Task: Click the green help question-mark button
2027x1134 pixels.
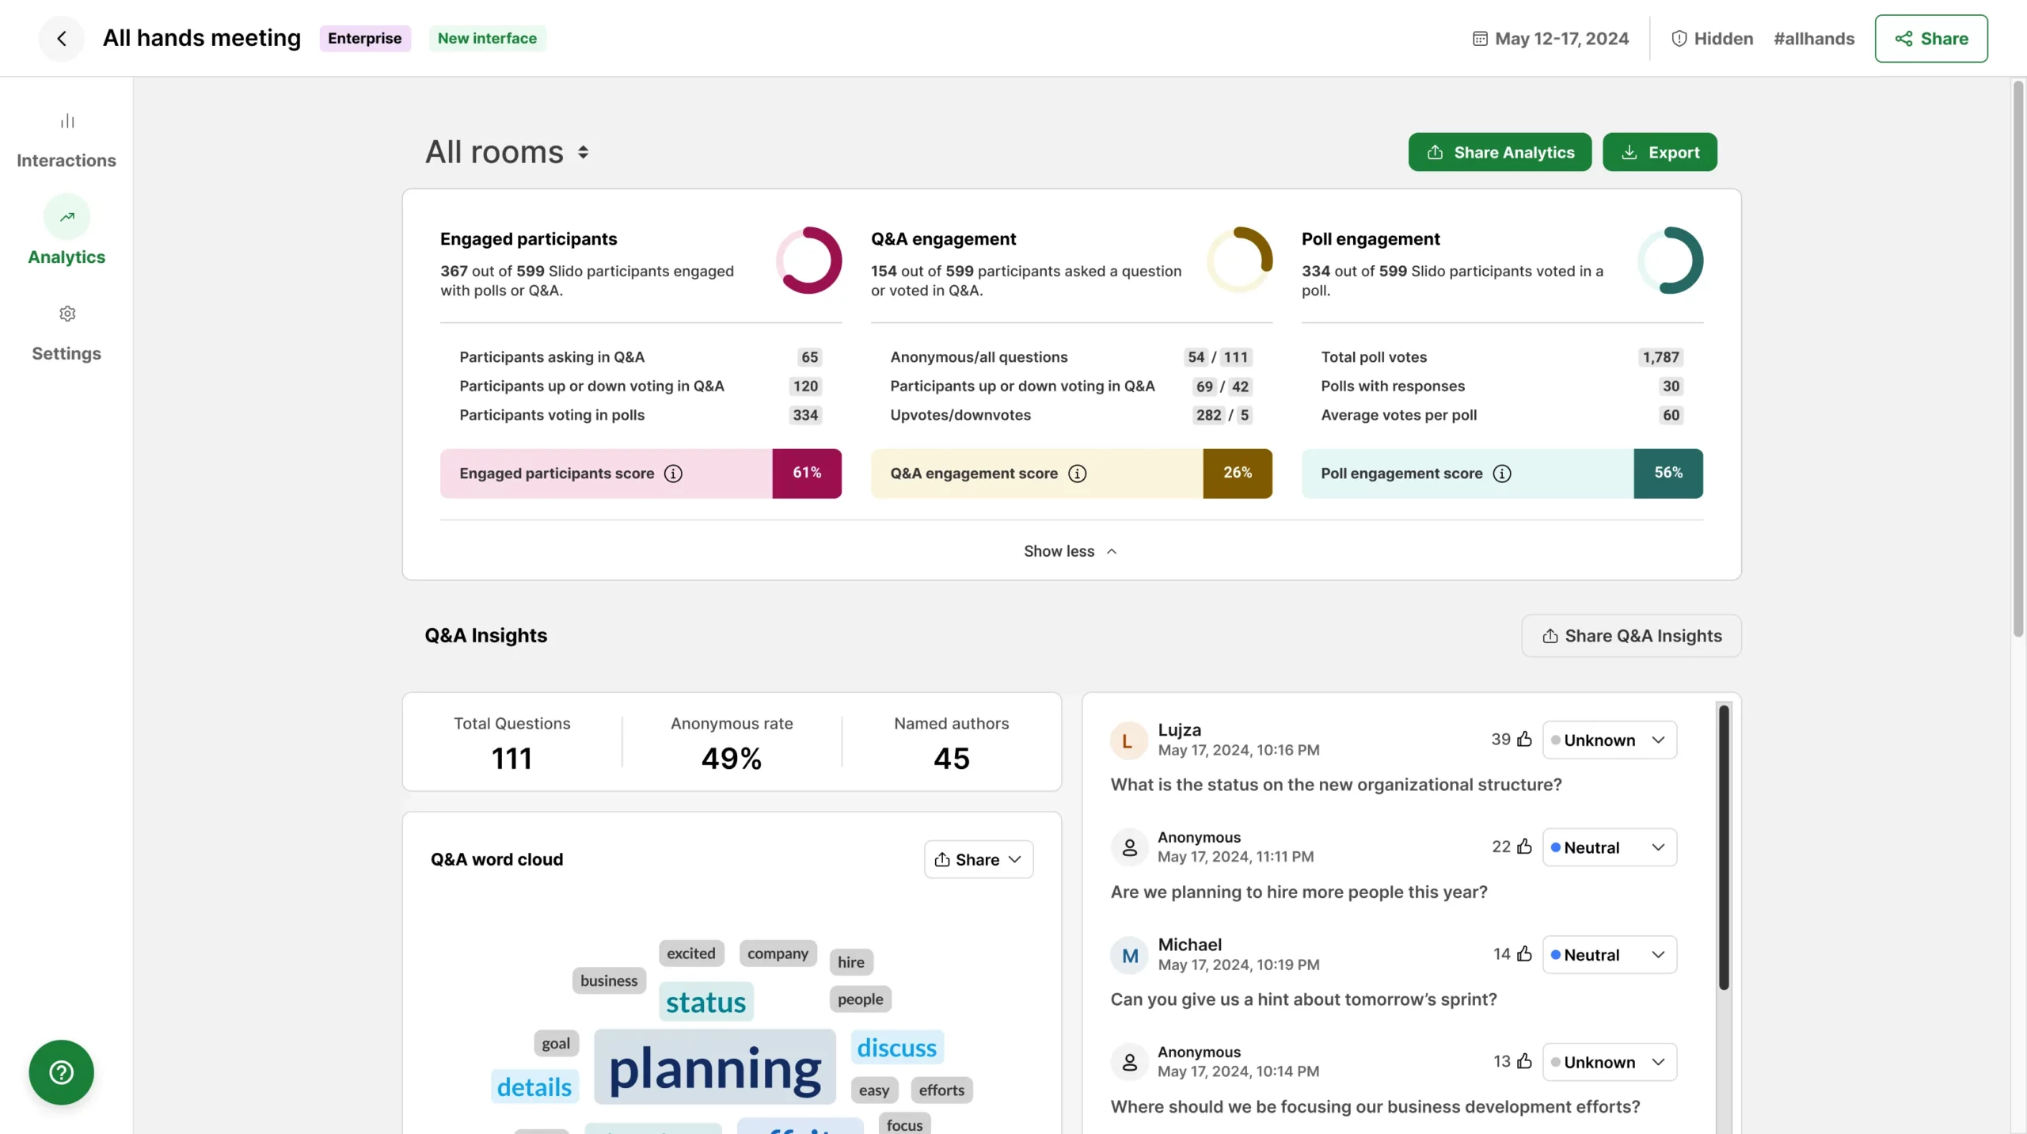Action: [61, 1072]
